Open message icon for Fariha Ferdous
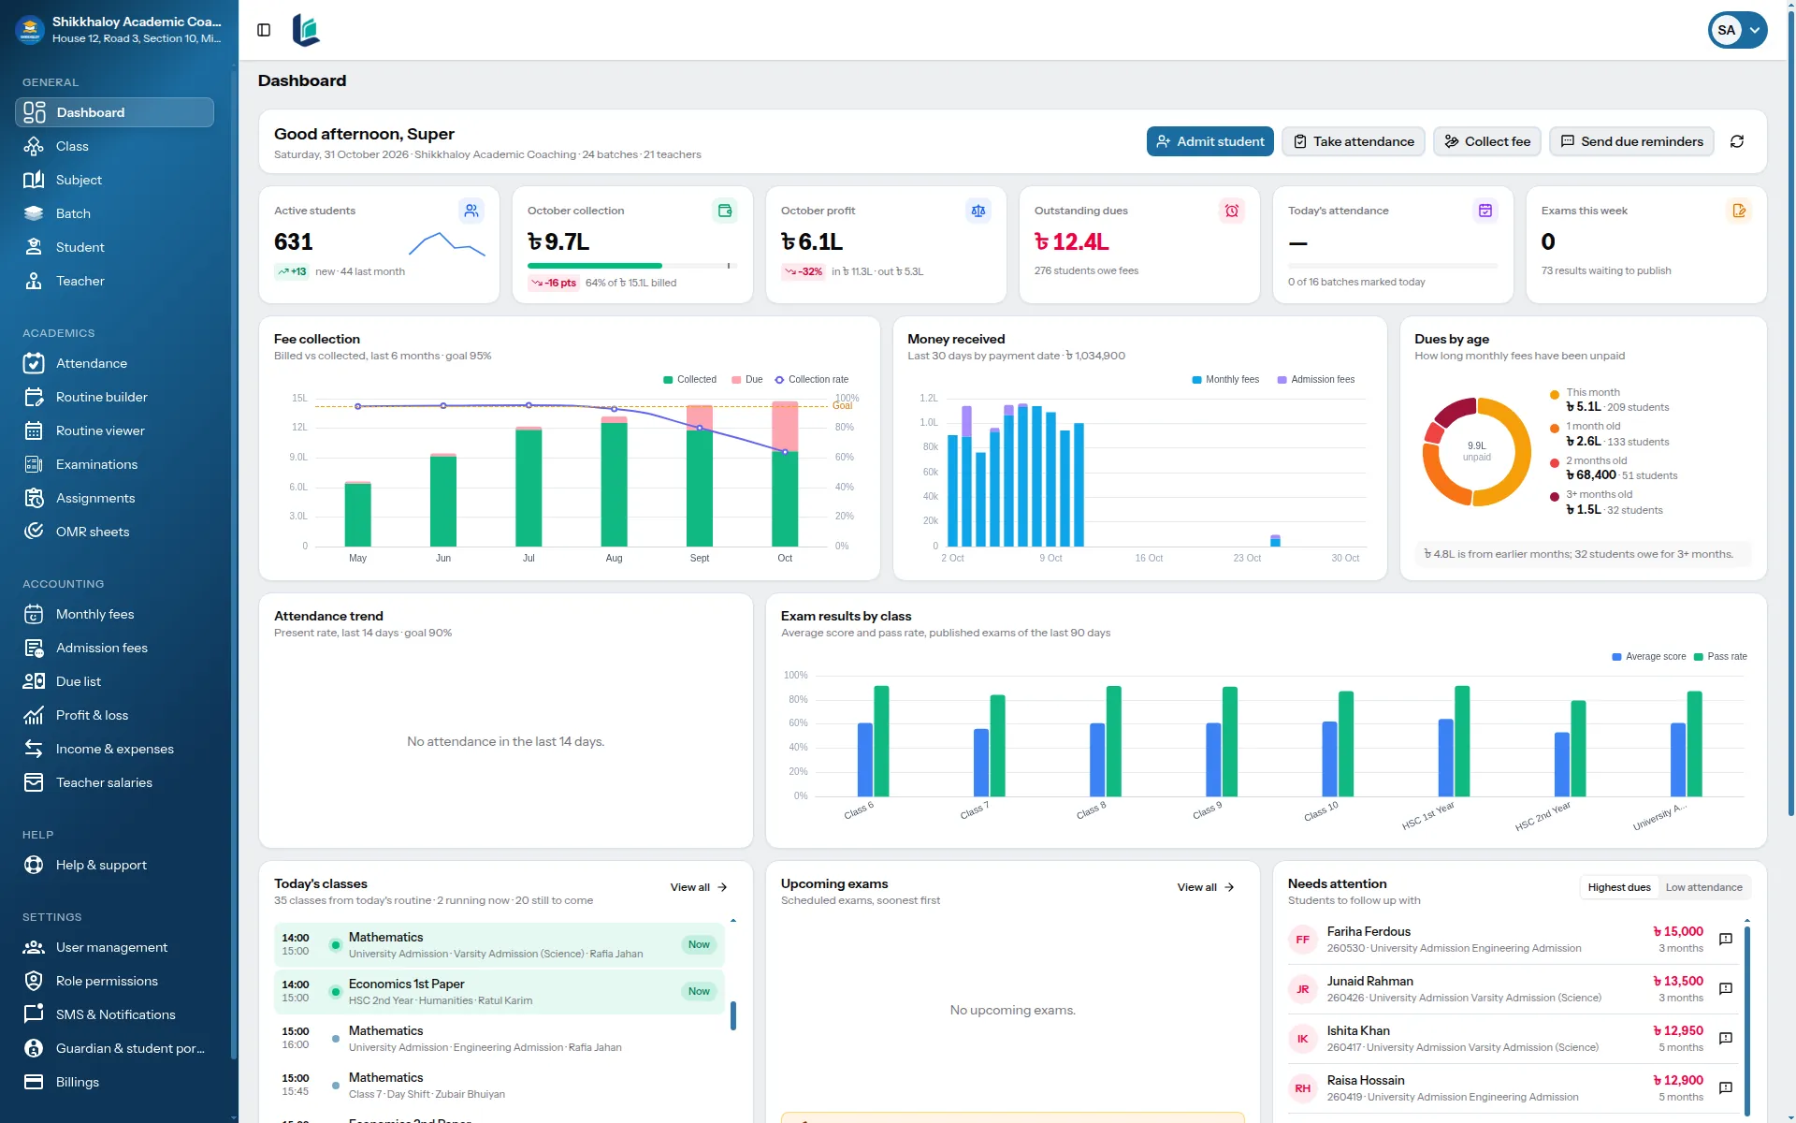The image size is (1796, 1123). tap(1726, 939)
